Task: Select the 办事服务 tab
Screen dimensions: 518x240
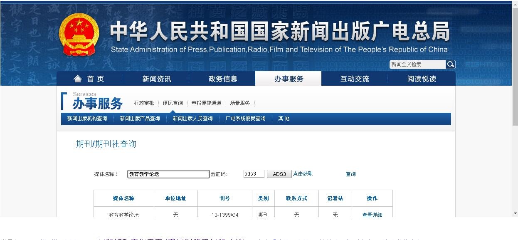Action: [289, 79]
